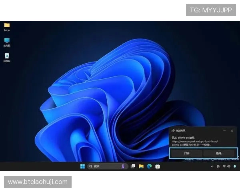The height and width of the screenshot is (192, 240).
Task: Click the purple ribbon in search box
Action: pos(123,166)
